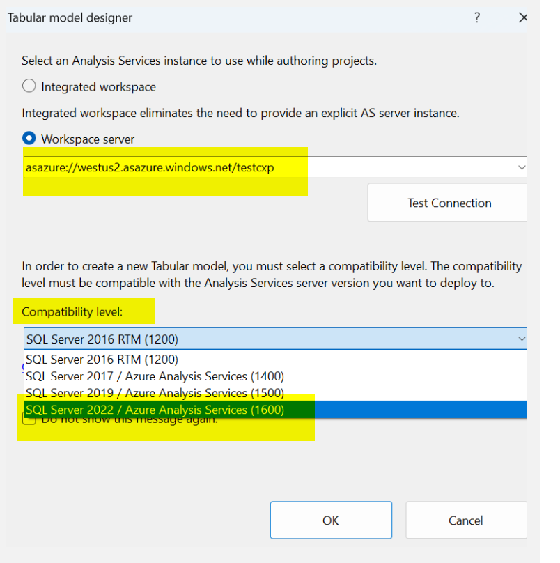Choose SQL Server 2019 / Azure Analysis Services (1500)
The image size is (560, 563).
click(275, 393)
